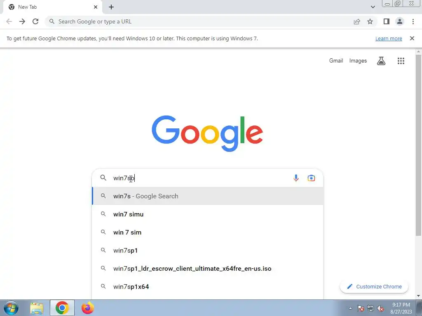
Task: Select the New Tab tab
Action: click(52, 7)
